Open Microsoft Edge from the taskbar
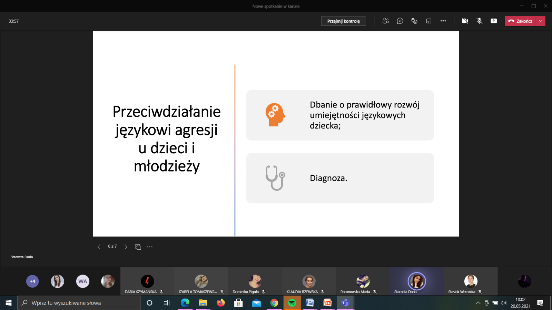 click(185, 303)
